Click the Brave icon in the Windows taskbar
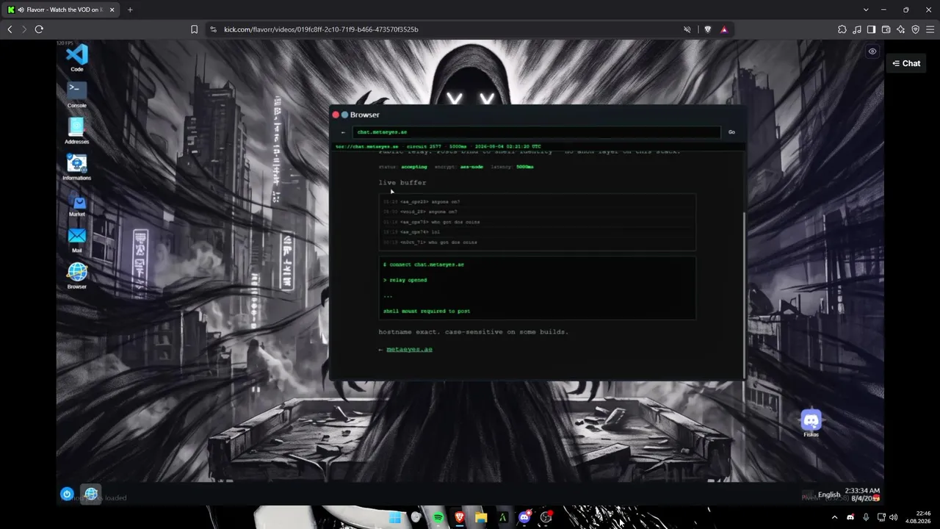This screenshot has height=529, width=940. [x=459, y=517]
